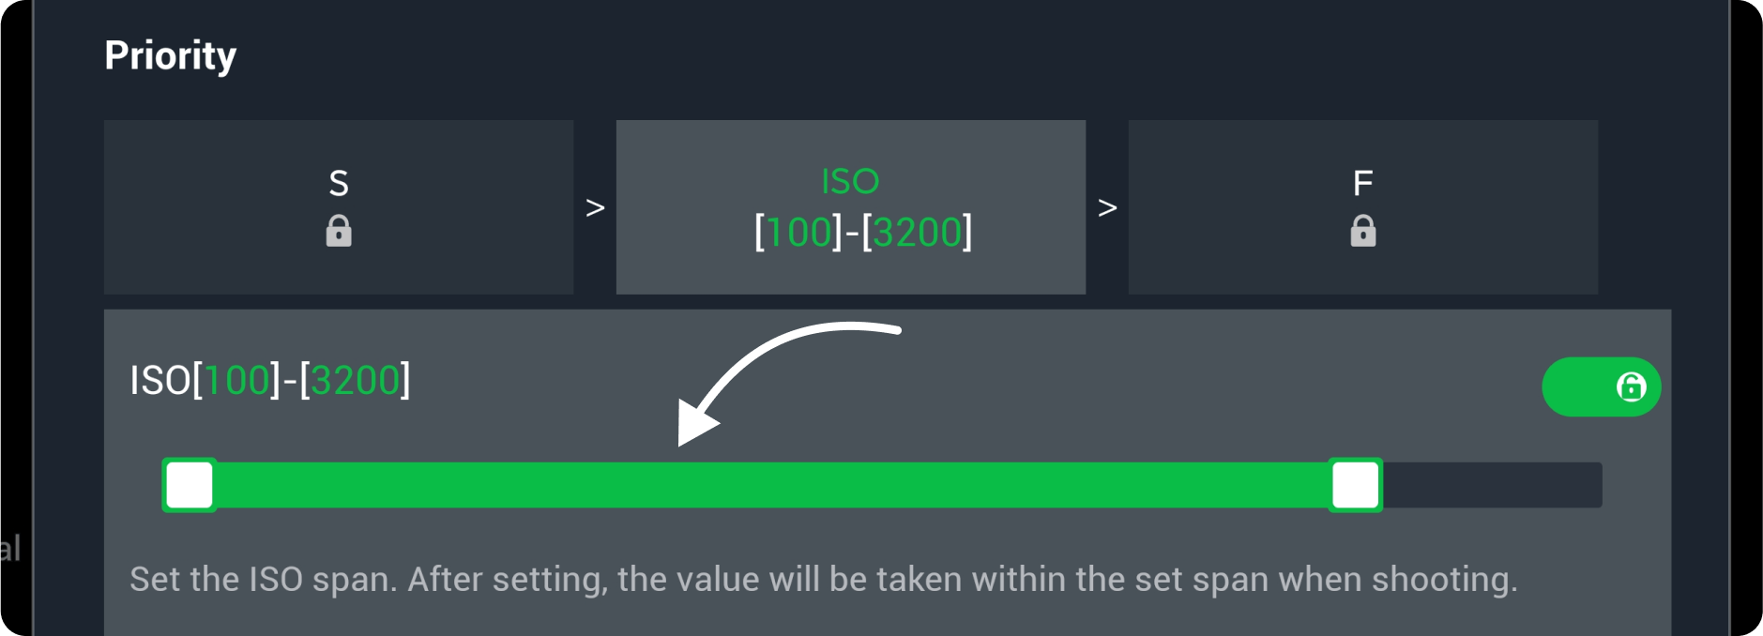
Task: Click the [100]-[3200] range in ISO tile
Action: (863, 233)
